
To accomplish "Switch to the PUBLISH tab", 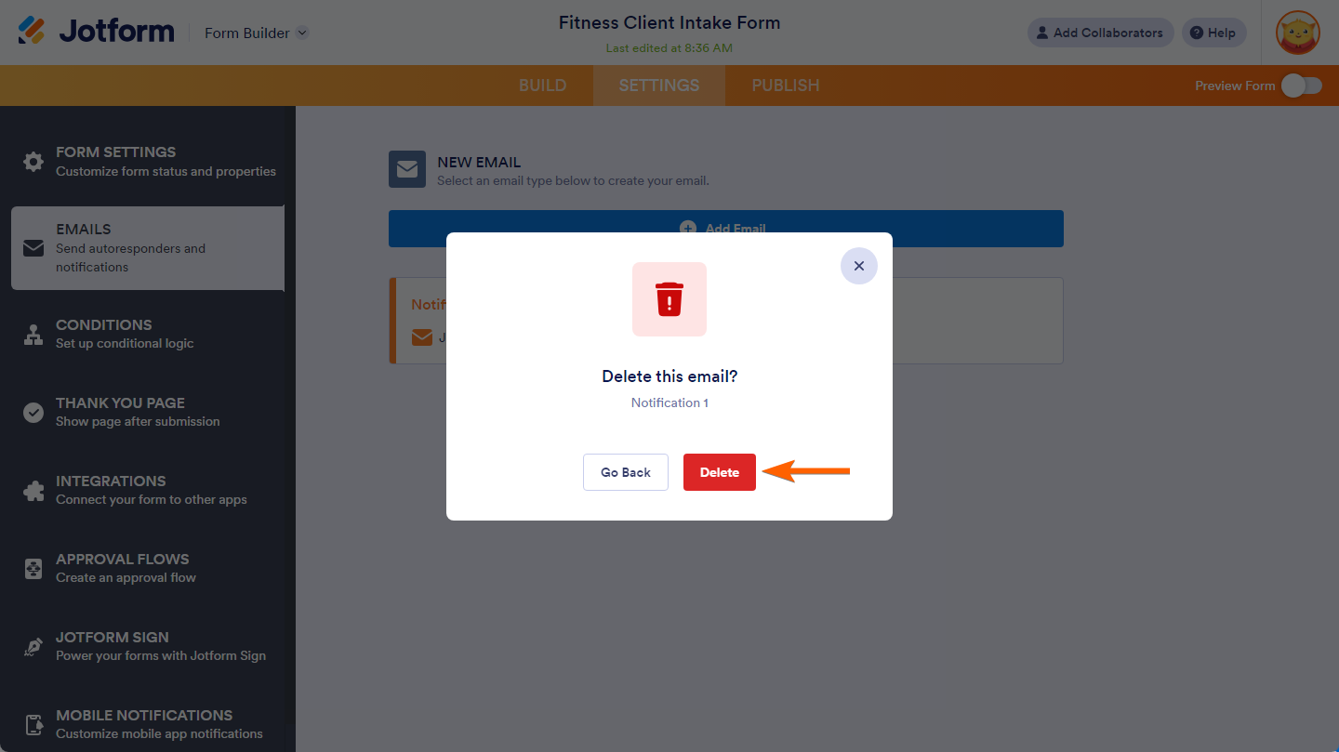I will pos(786,86).
